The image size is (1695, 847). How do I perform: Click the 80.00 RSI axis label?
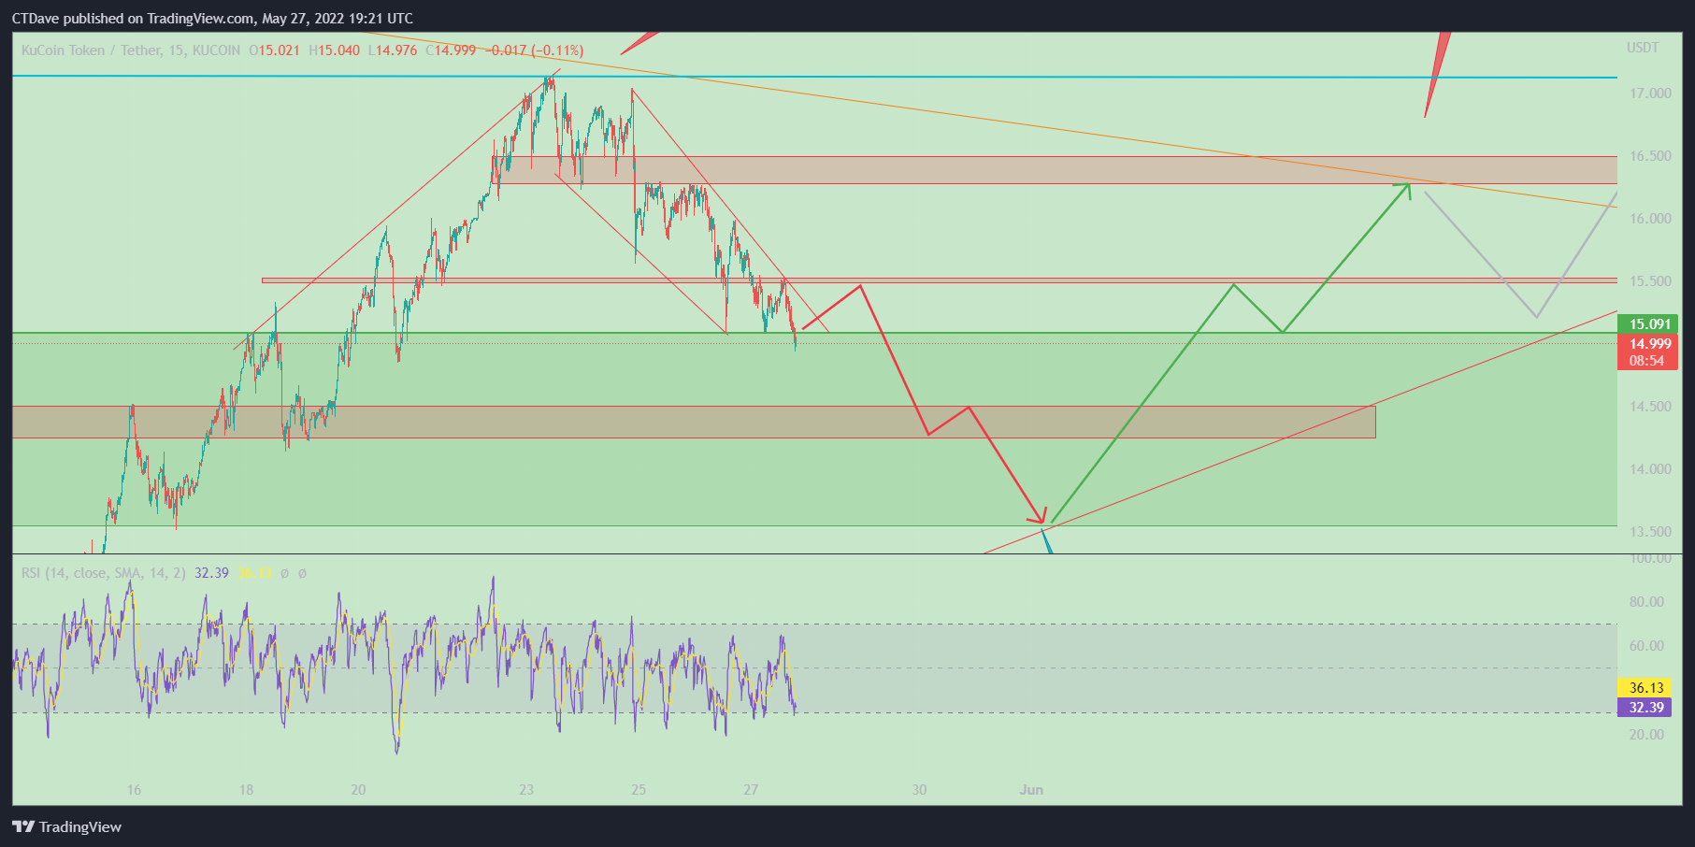click(x=1646, y=602)
